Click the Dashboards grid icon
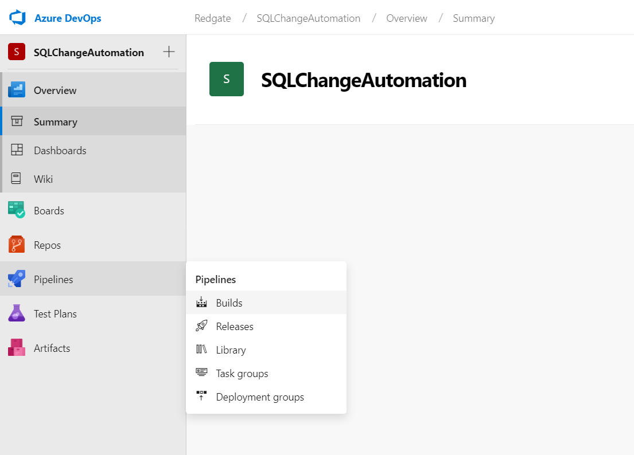This screenshot has width=634, height=455. (x=17, y=150)
